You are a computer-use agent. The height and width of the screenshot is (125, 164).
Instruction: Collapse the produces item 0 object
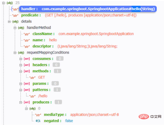tap(26, 109)
